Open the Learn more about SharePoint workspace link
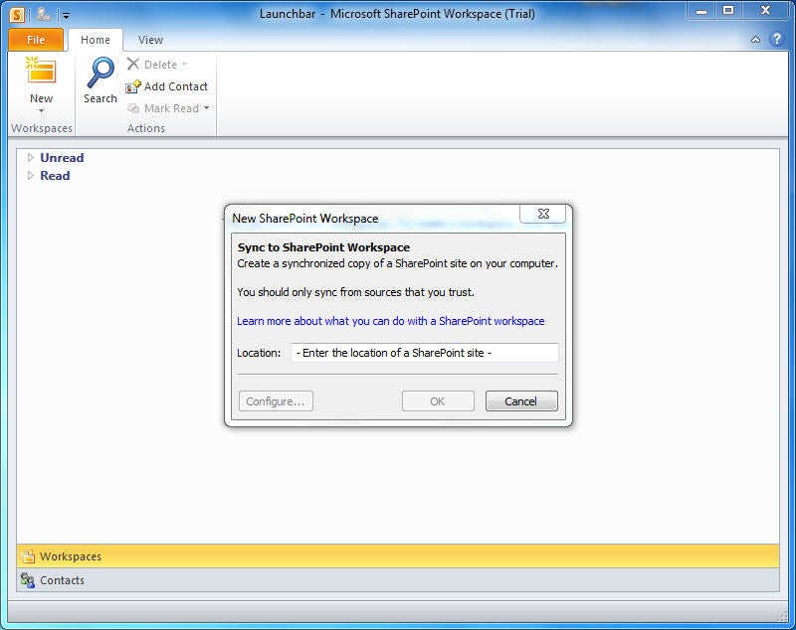The image size is (796, 630). (x=390, y=321)
